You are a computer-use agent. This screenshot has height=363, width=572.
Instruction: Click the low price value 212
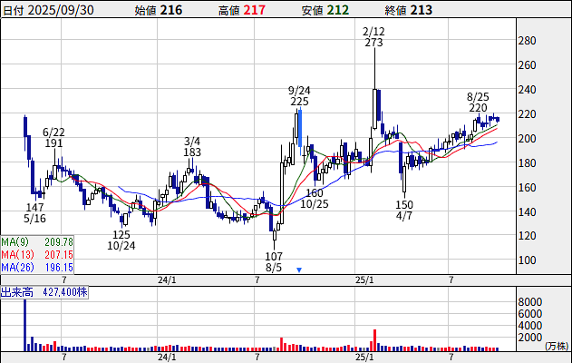click(338, 10)
